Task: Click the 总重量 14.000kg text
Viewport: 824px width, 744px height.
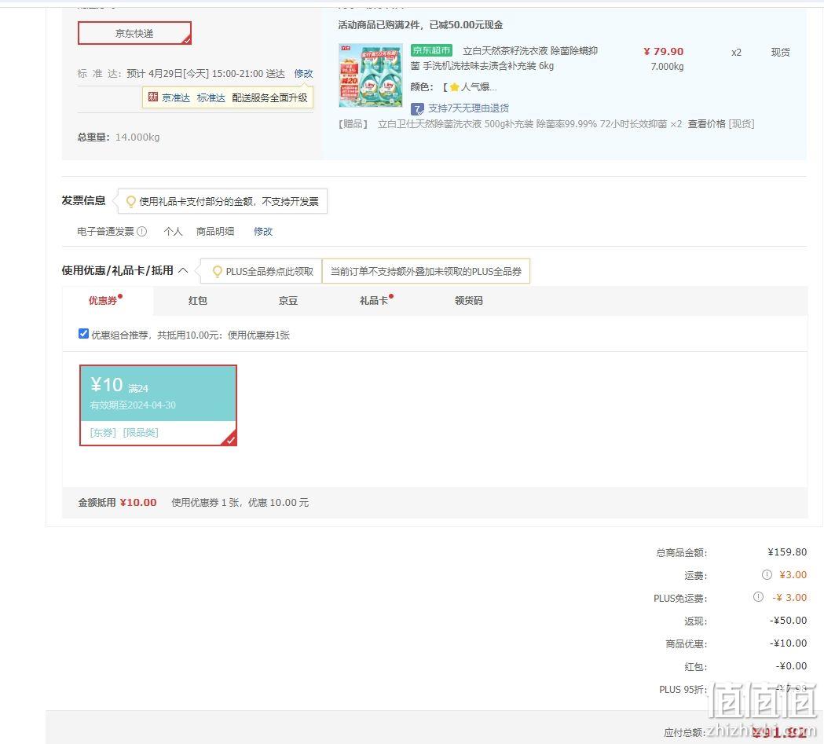Action: click(x=119, y=137)
